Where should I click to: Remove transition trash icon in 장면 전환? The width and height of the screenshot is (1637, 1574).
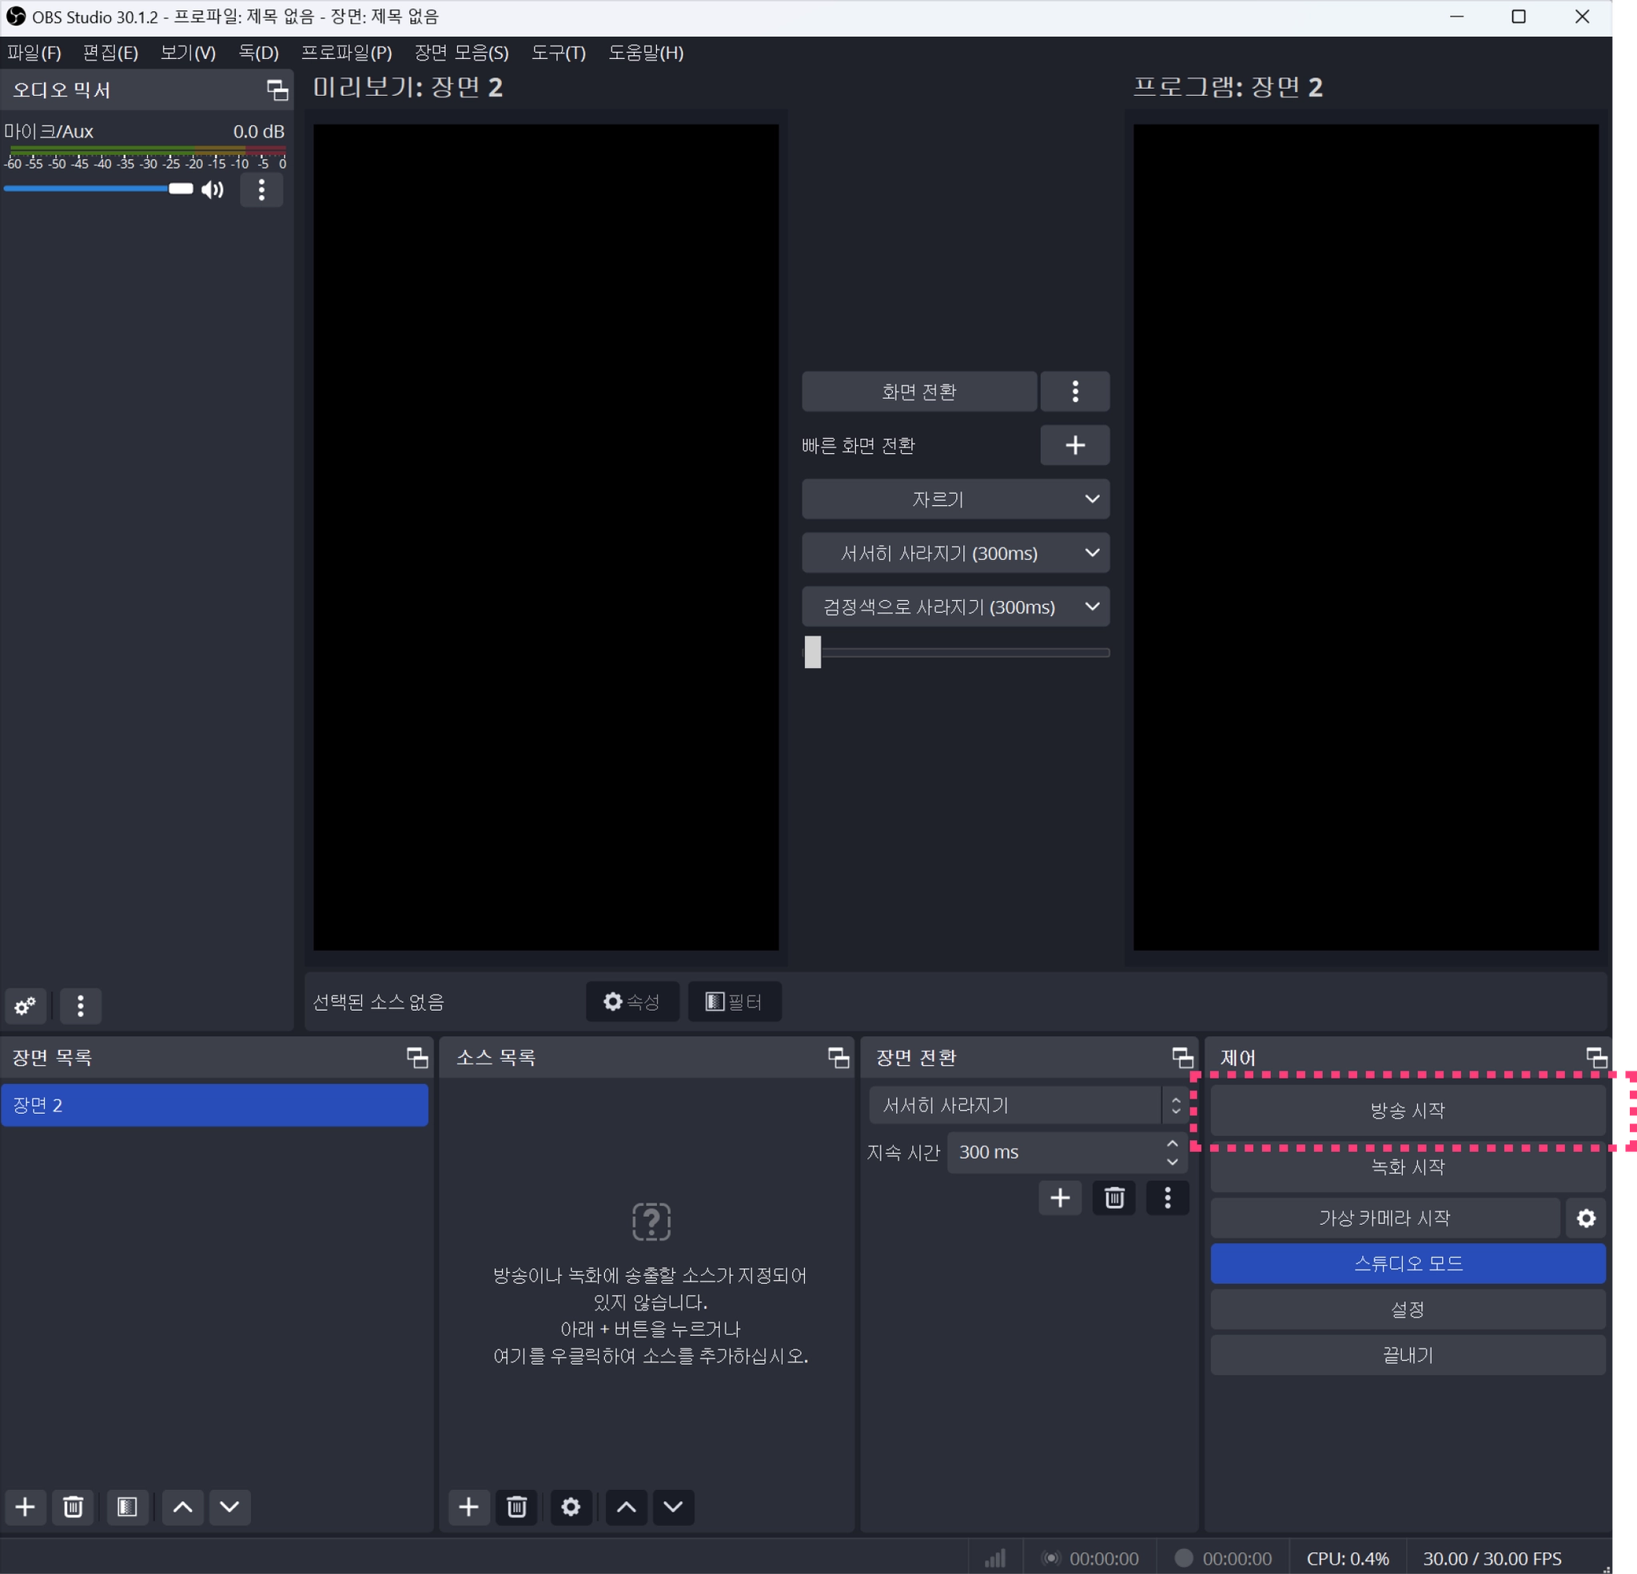(x=1114, y=1198)
